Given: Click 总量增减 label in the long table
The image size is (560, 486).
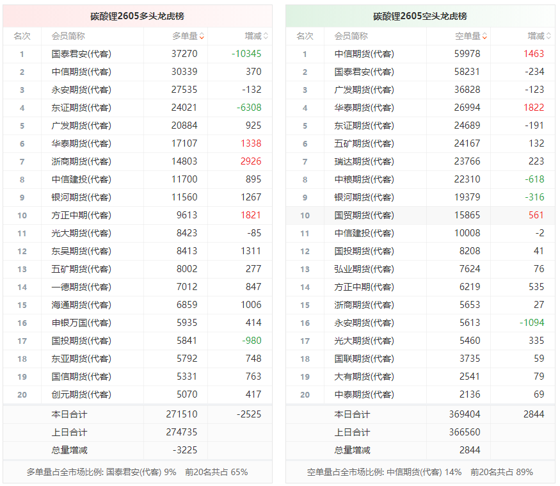Looking at the screenshot, I should coord(69,450).
